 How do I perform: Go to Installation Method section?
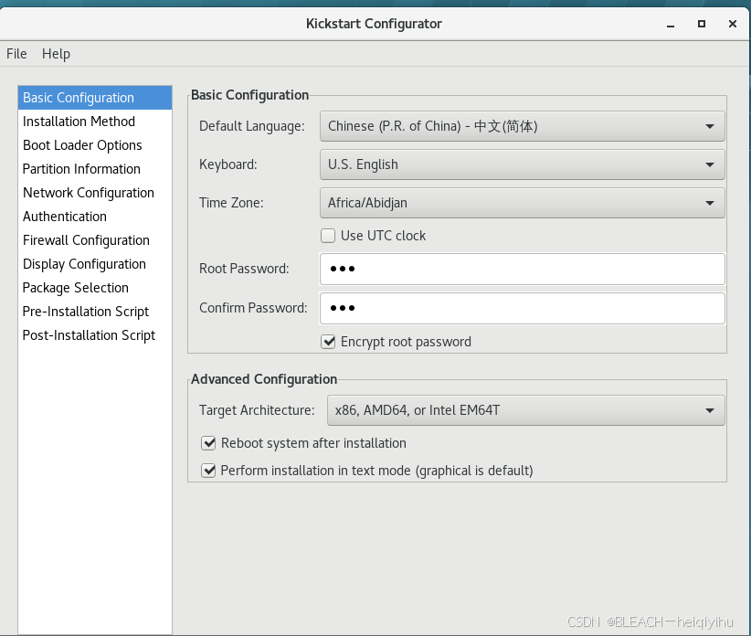[x=95, y=122]
